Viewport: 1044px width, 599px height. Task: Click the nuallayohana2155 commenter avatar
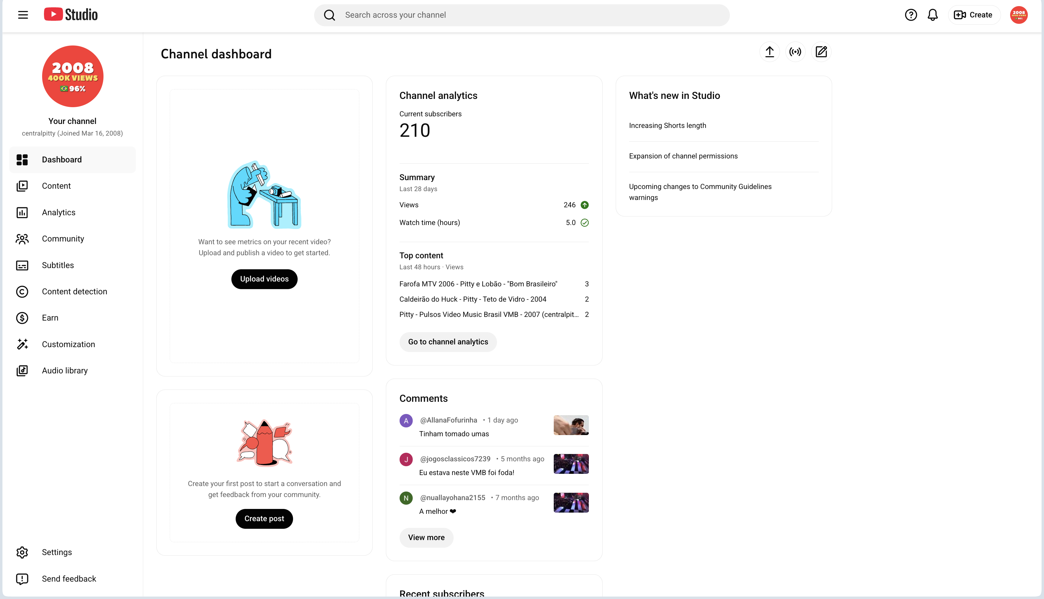coord(406,498)
